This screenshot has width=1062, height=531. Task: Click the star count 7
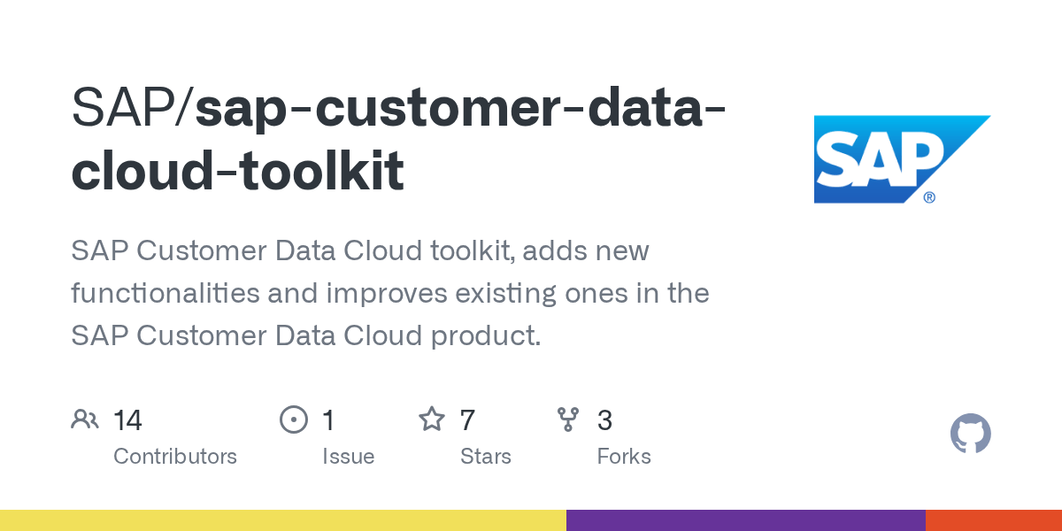(467, 420)
